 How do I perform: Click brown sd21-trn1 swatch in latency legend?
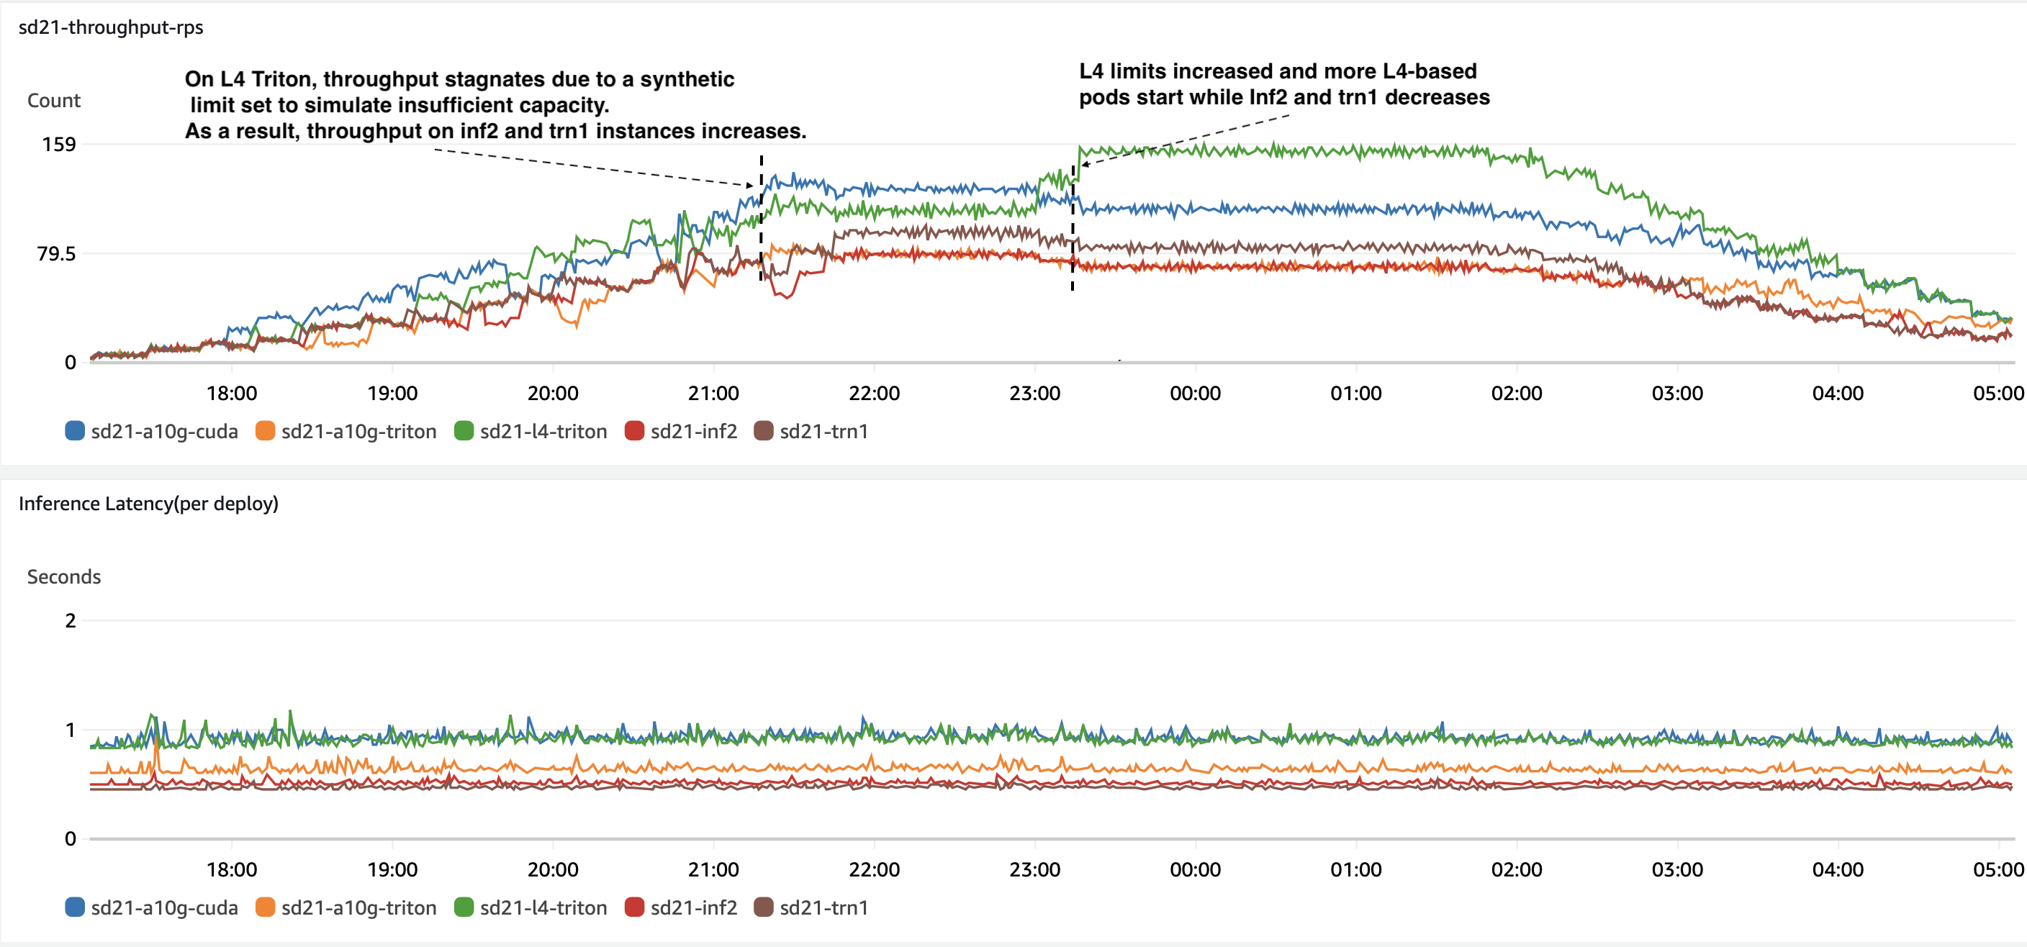(x=763, y=907)
